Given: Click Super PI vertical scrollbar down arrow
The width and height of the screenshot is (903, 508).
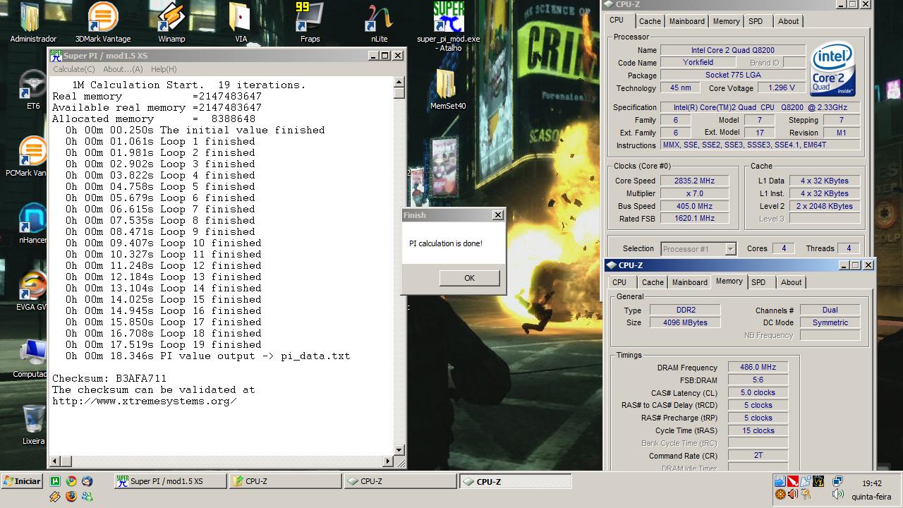Looking at the screenshot, I should [399, 449].
